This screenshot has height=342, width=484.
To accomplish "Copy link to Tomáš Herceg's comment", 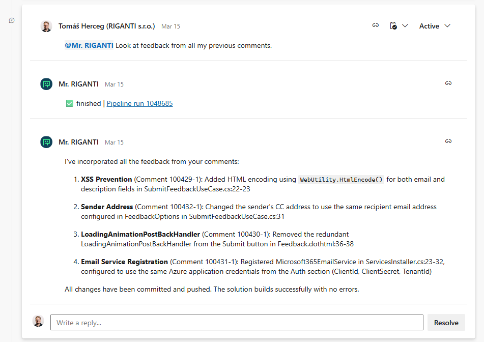I will tap(375, 25).
